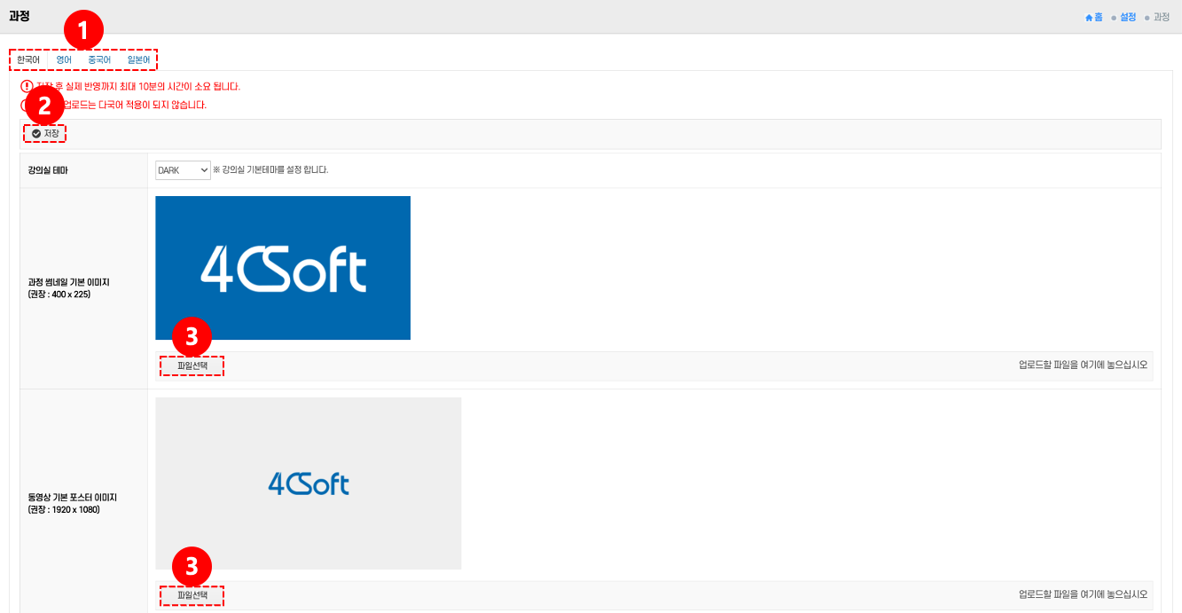This screenshot has width=1182, height=613.
Task: Click the red numbered marker 2 above 저장
Action: click(44, 106)
